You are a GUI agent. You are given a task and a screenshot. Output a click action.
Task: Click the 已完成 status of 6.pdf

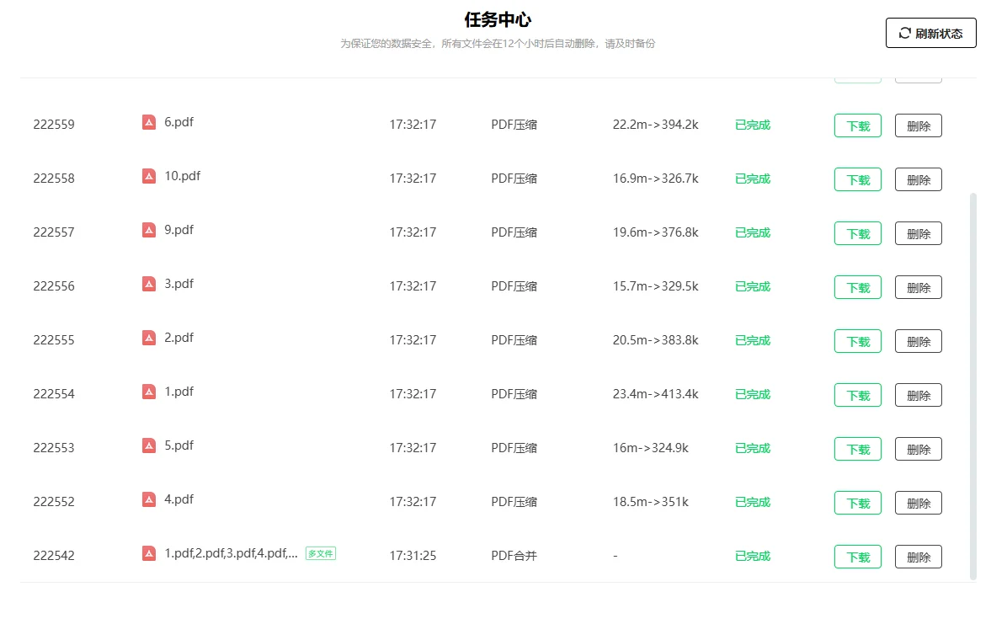pyautogui.click(x=752, y=125)
